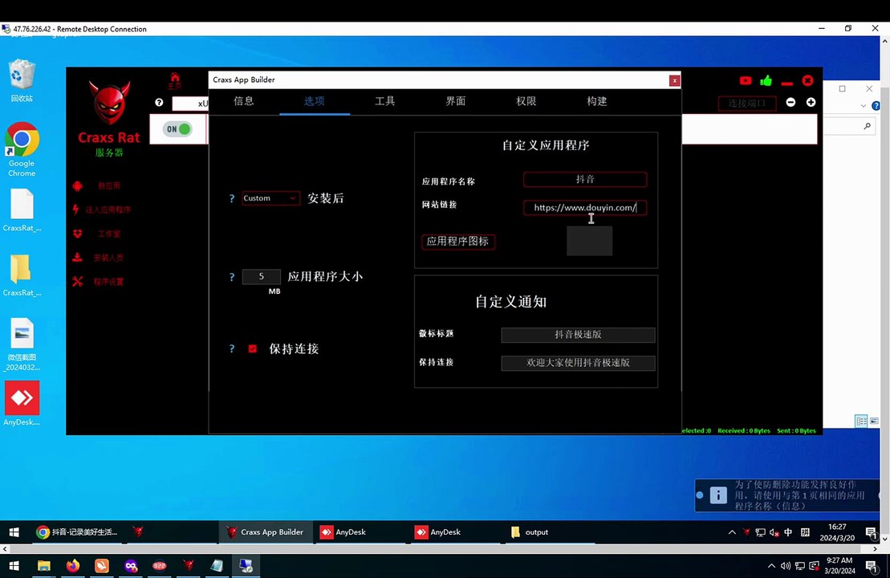
Task: Click the status text Sent : 0 Bytes
Action: pos(796,431)
